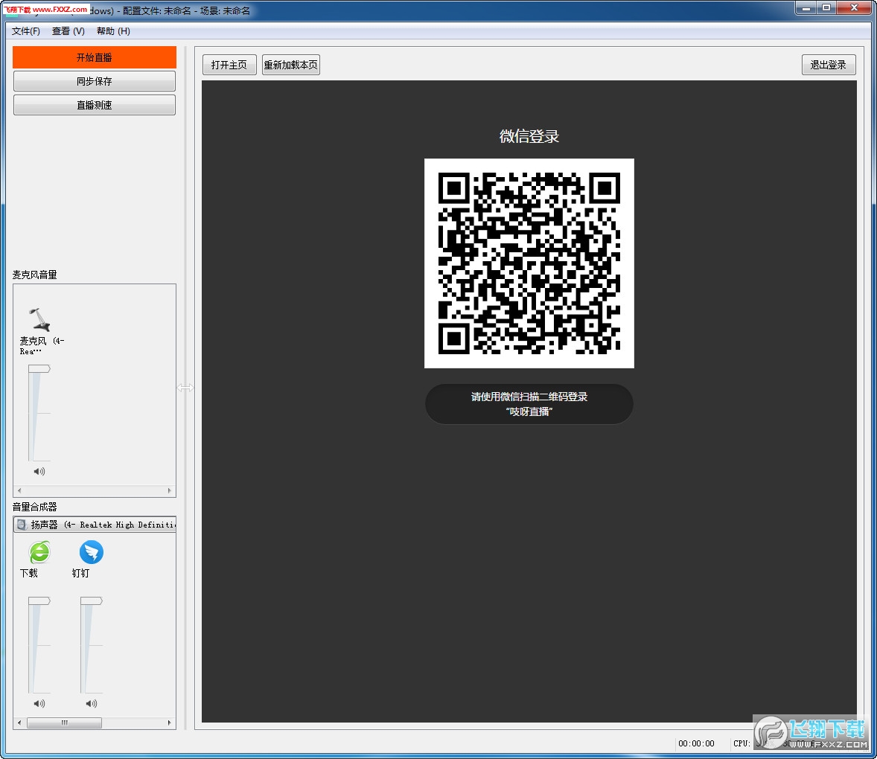Image resolution: width=877 pixels, height=759 pixels.
Task: Click the 钉钉 application icon
Action: (91, 552)
